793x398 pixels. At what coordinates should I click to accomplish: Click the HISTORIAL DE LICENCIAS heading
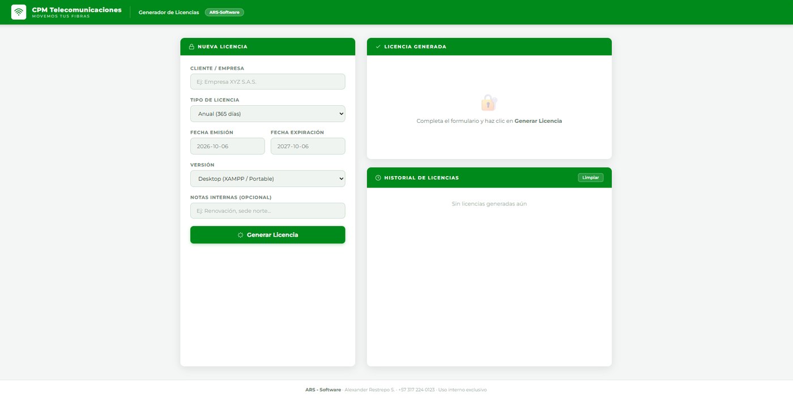coord(421,178)
